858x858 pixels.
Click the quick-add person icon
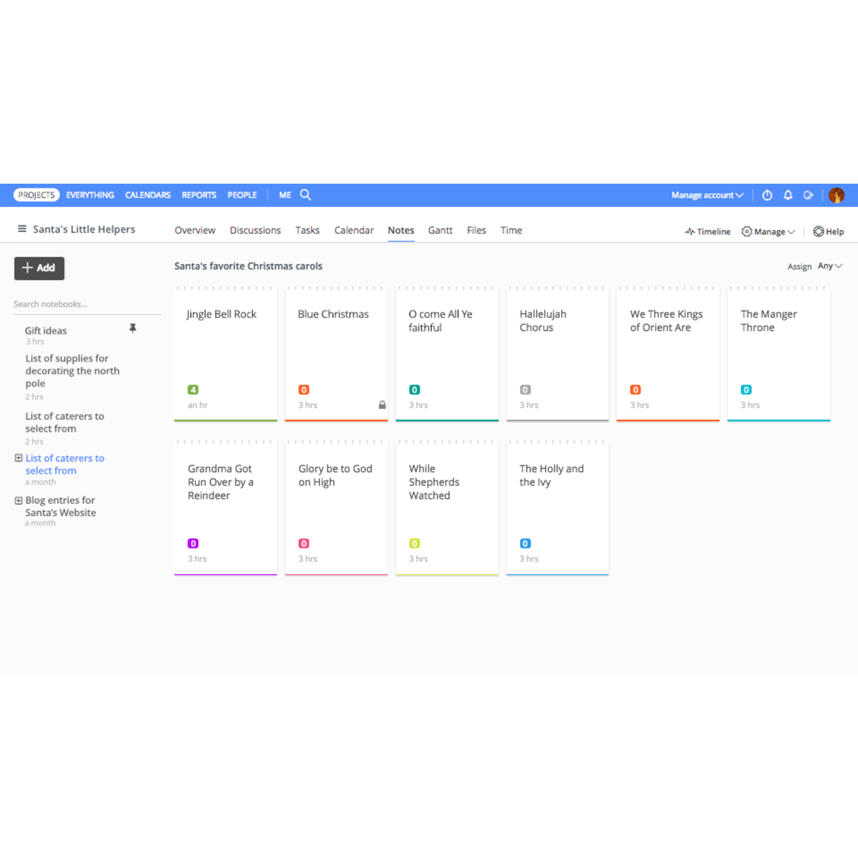click(x=809, y=194)
